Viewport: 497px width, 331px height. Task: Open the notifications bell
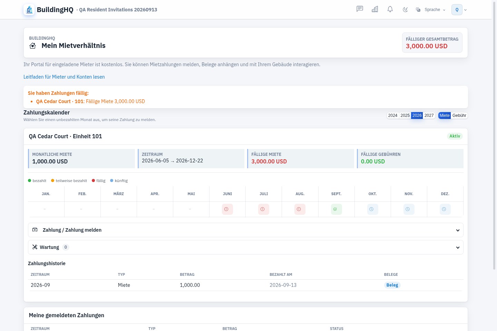tap(390, 9)
